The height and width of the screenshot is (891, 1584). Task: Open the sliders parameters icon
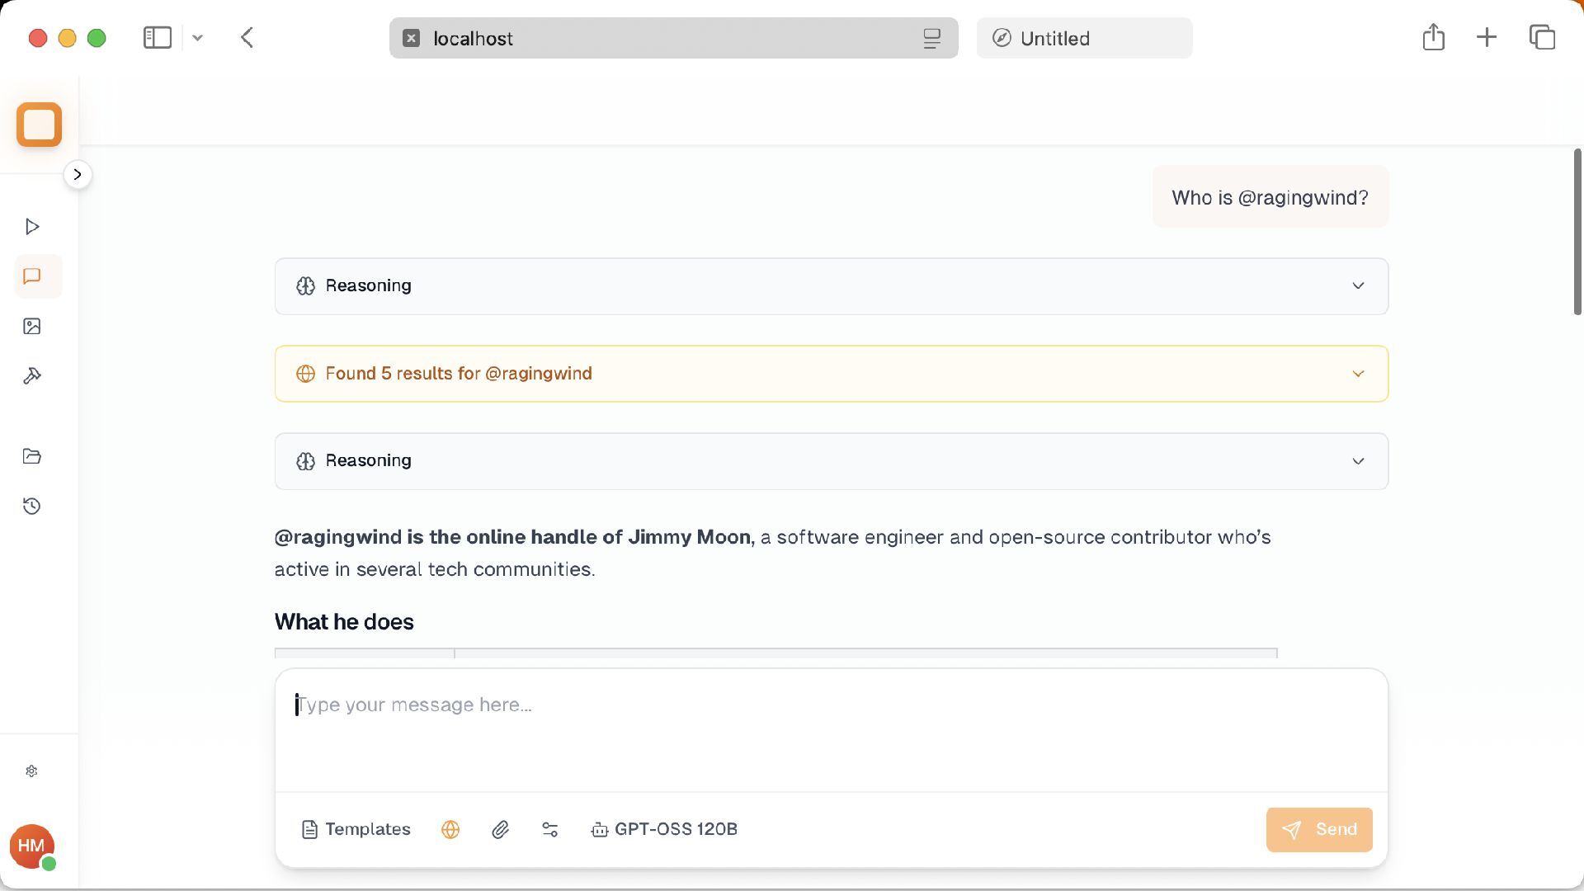(550, 830)
